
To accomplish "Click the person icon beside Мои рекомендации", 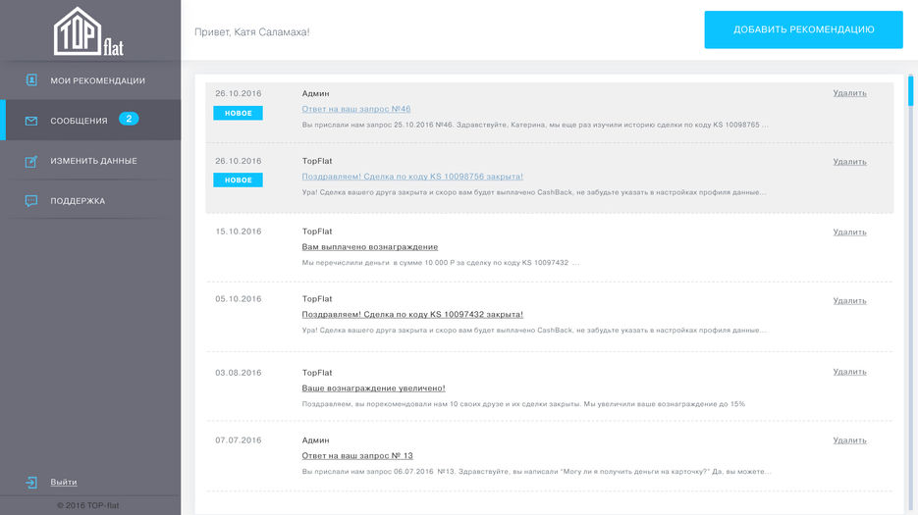I will point(31,79).
